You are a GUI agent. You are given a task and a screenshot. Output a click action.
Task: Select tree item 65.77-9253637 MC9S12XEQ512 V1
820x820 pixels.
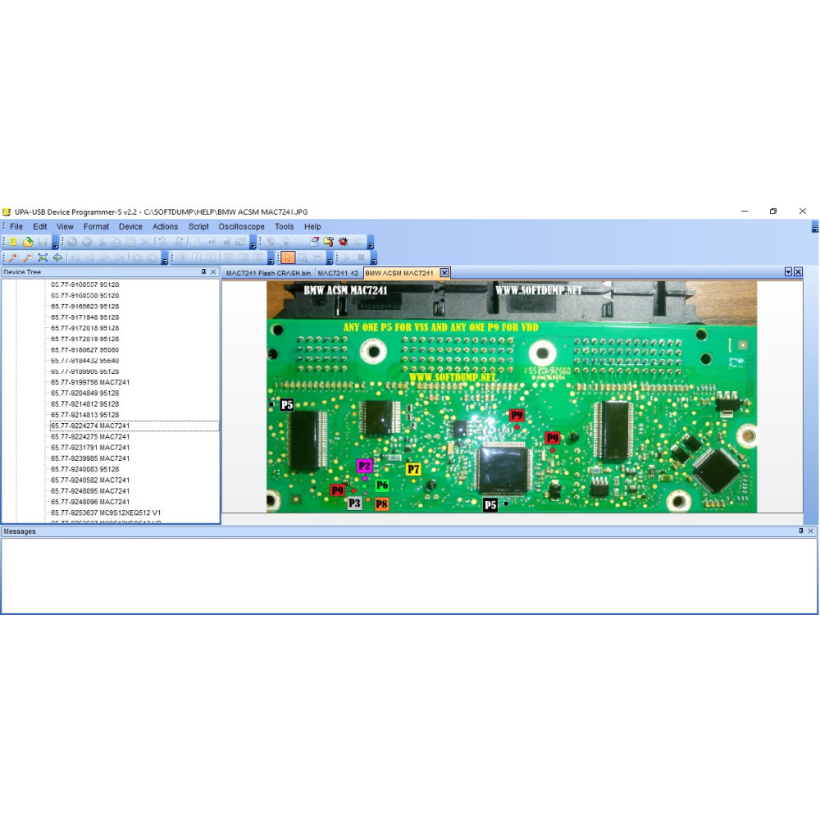click(106, 512)
